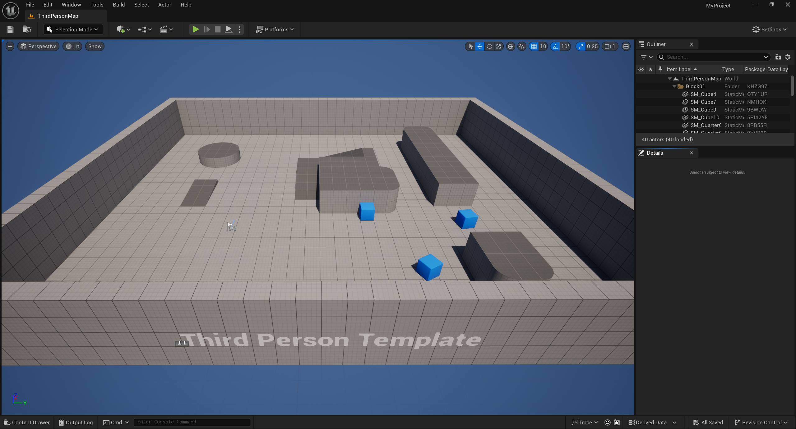Open the viewport options hamburger menu

(10, 46)
